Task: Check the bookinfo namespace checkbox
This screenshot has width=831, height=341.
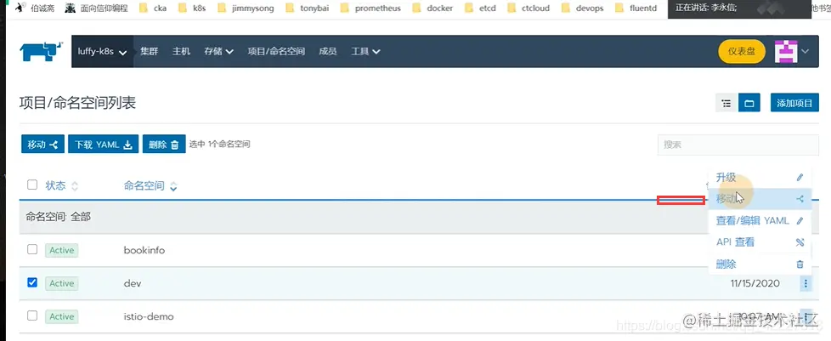Action: coord(32,249)
